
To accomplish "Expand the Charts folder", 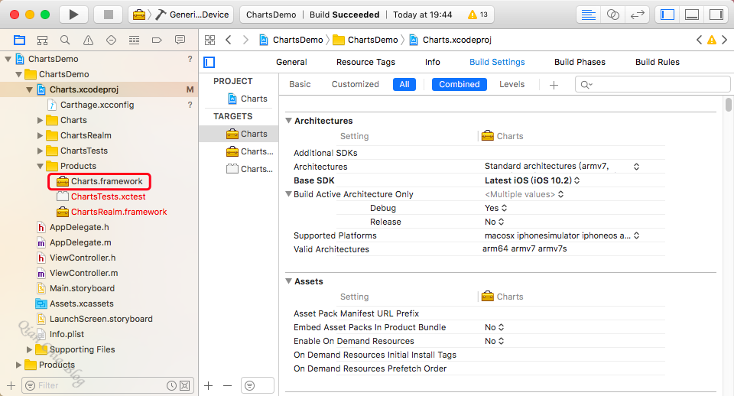I will tap(41, 120).
